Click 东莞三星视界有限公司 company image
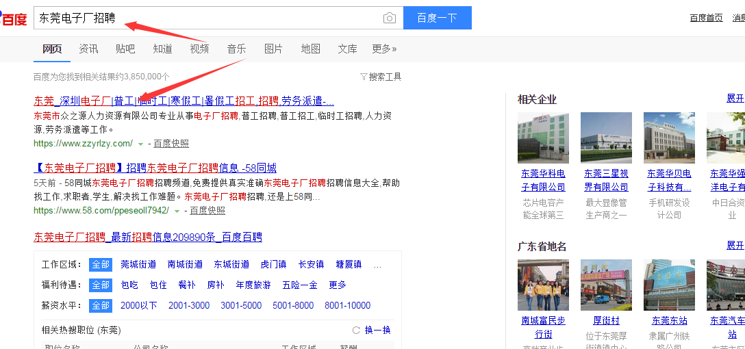The height and width of the screenshot is (349, 745). coord(606,137)
